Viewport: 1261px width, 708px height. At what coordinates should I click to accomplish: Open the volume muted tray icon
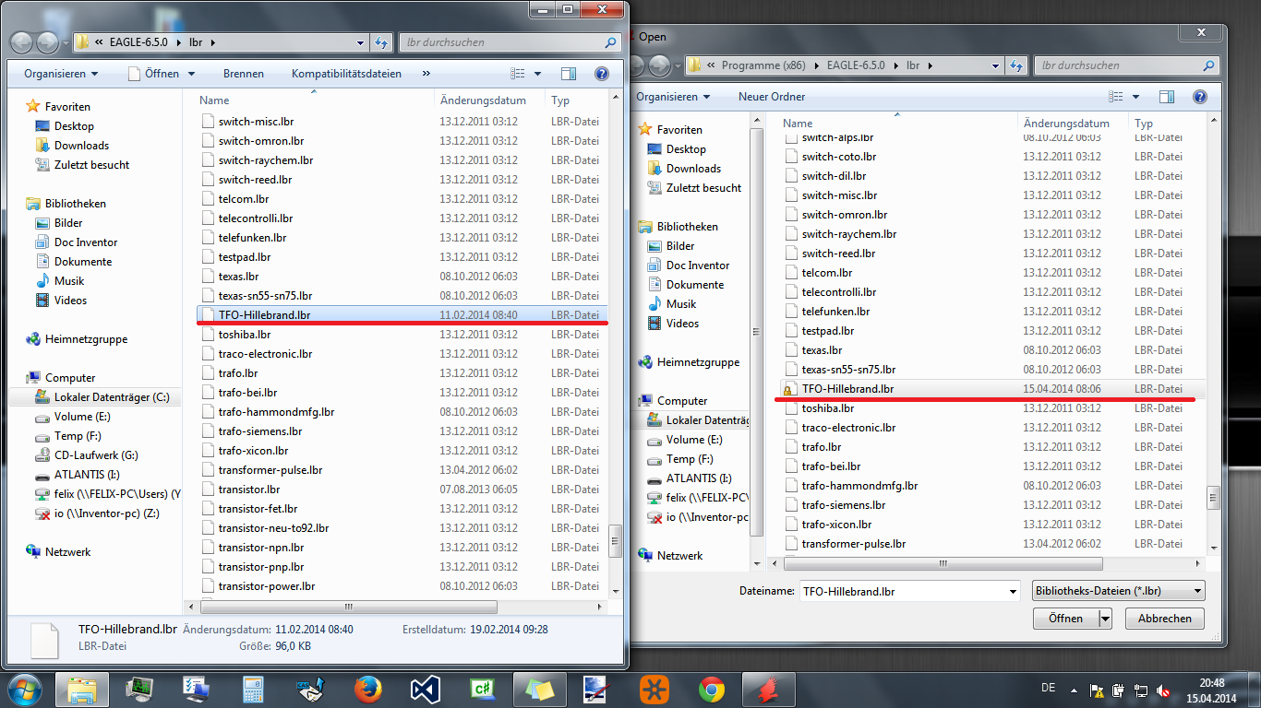pos(1164,690)
